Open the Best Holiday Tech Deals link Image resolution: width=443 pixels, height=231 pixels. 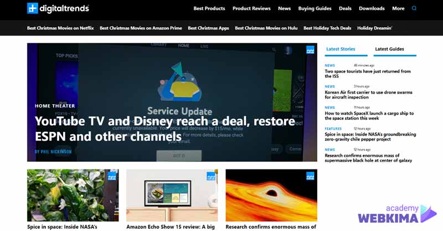point(327,28)
